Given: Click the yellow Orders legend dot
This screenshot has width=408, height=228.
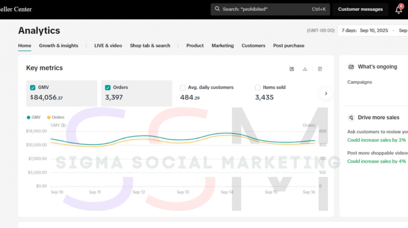Looking at the screenshot, I should (x=49, y=117).
